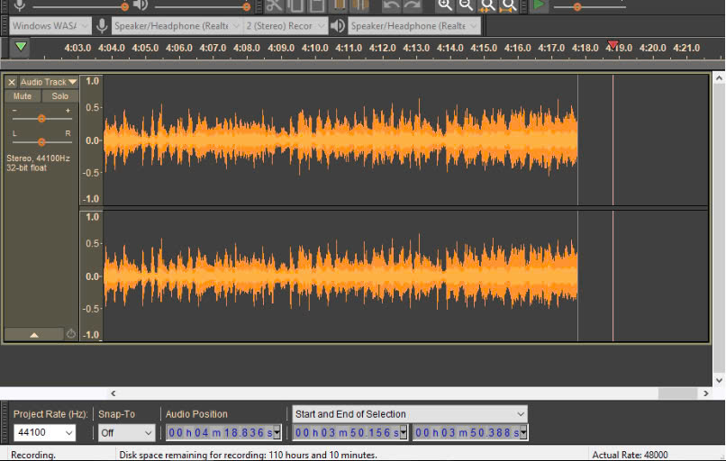The height and width of the screenshot is (461, 726).
Task: Open the Snap-To Off dropdown
Action: click(127, 433)
